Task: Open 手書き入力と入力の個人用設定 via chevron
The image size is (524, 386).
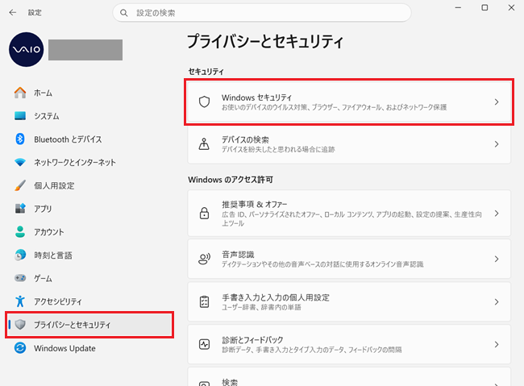Action: 497,301
